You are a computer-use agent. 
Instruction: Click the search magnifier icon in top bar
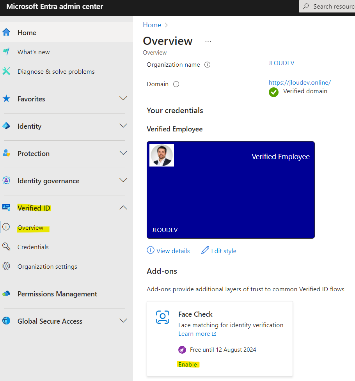pyautogui.click(x=306, y=6)
